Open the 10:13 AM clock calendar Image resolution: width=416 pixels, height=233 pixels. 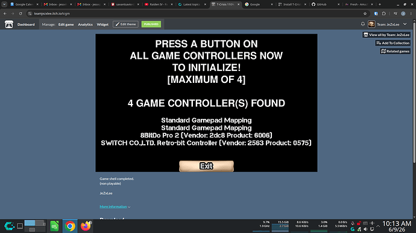click(397, 226)
